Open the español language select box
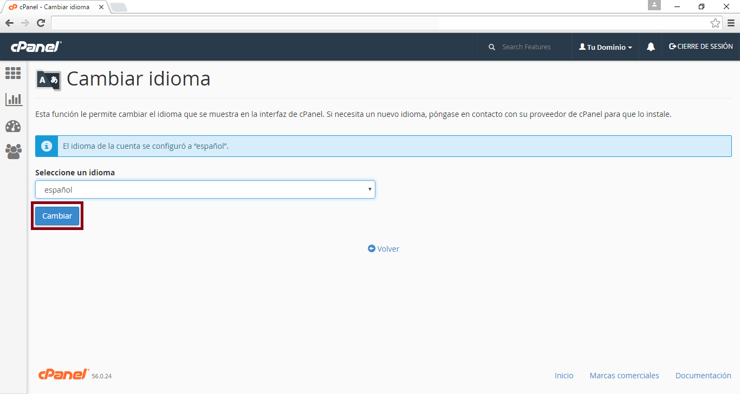This screenshot has width=740, height=394. [205, 189]
